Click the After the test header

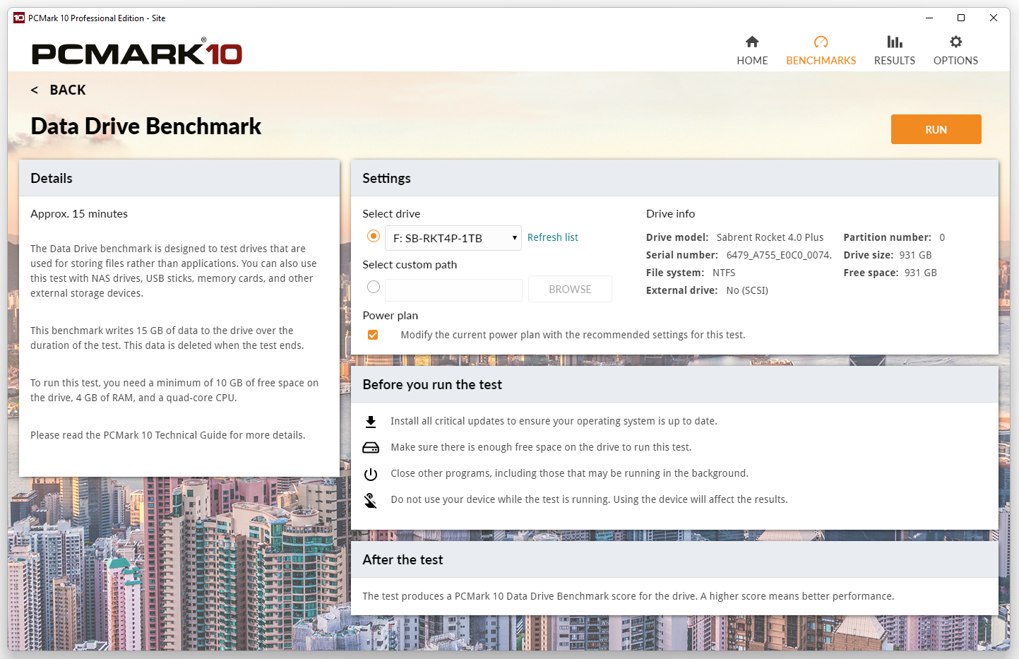[674, 559]
